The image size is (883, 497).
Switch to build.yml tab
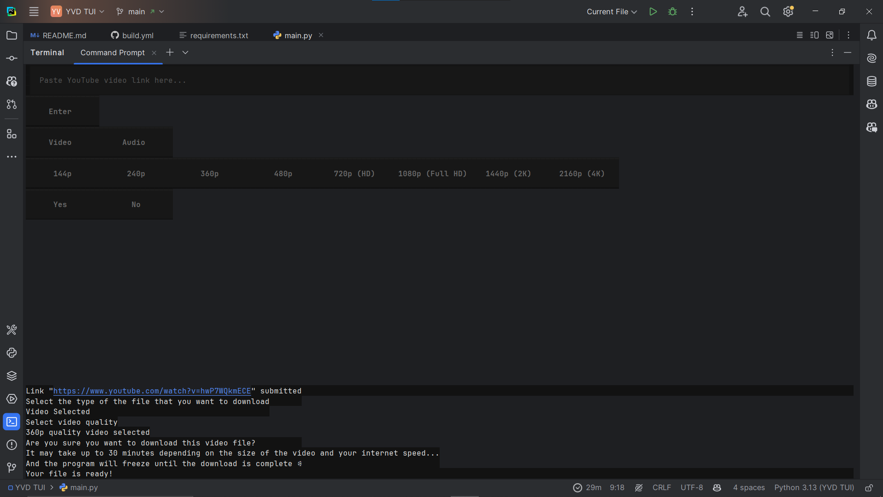coord(132,35)
